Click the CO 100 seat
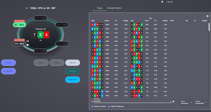Viewport: 211px width, 112px height. [40, 51]
